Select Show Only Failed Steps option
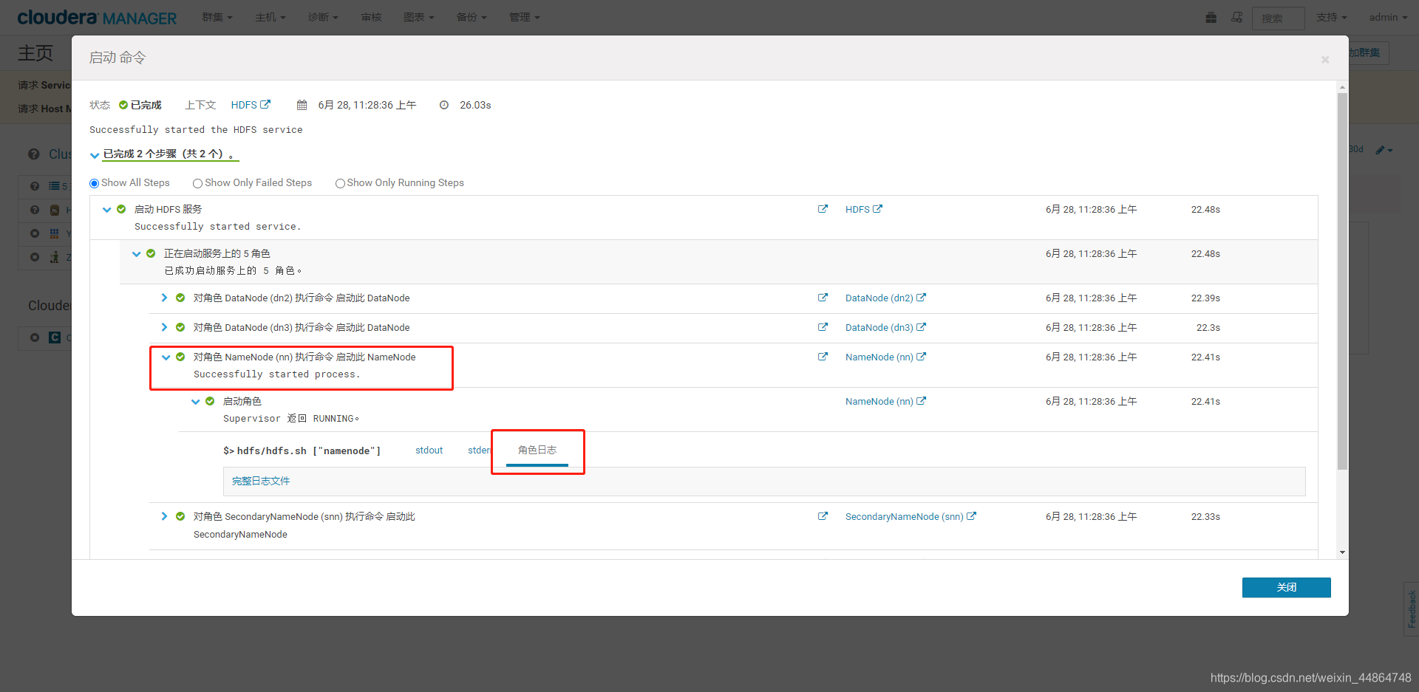 click(x=197, y=183)
